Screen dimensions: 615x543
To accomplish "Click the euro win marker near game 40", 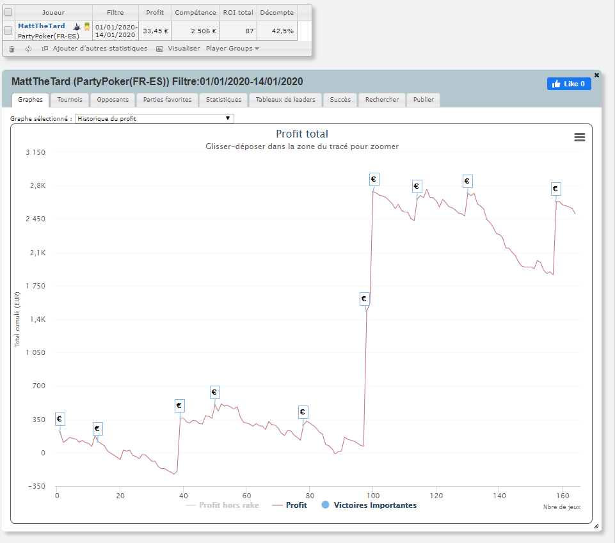I will 179,405.
